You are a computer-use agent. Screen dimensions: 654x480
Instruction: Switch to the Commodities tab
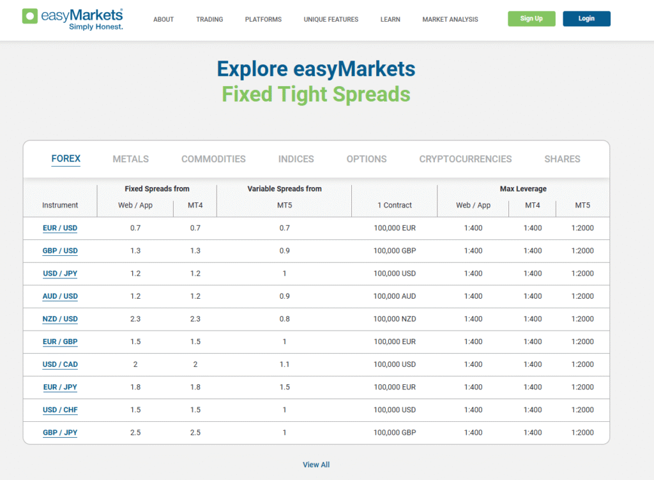point(213,159)
